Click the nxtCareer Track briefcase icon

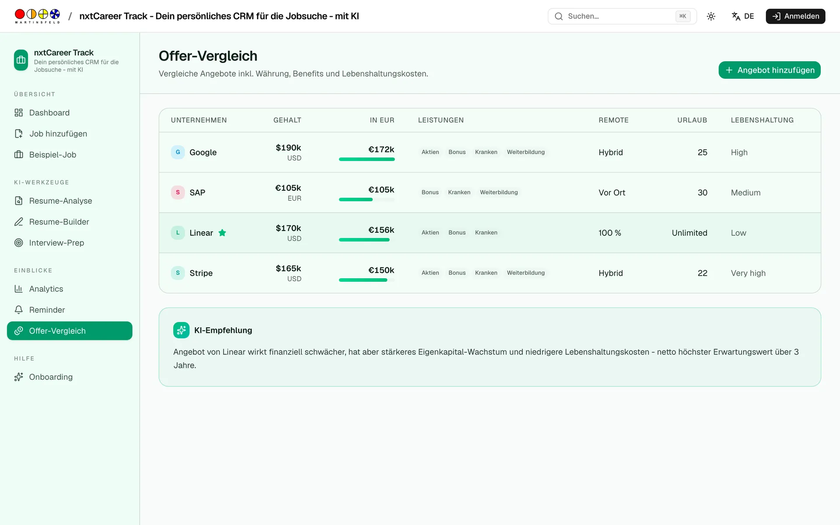[x=21, y=60]
